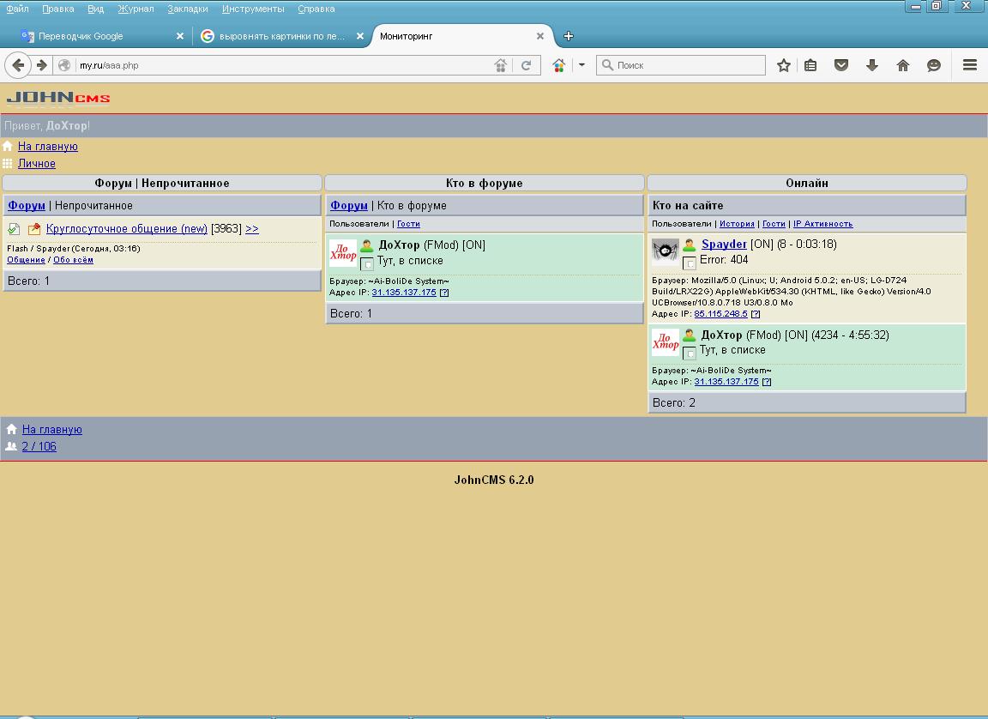Image resolution: width=988 pixels, height=719 pixels.
Task: Open Spayder's user profile link
Action: (724, 245)
